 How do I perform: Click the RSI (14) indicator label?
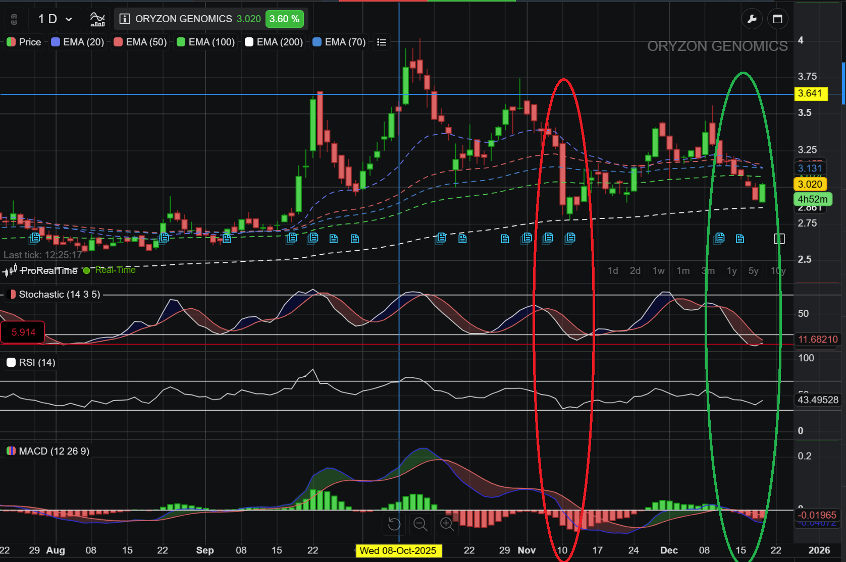pos(37,362)
